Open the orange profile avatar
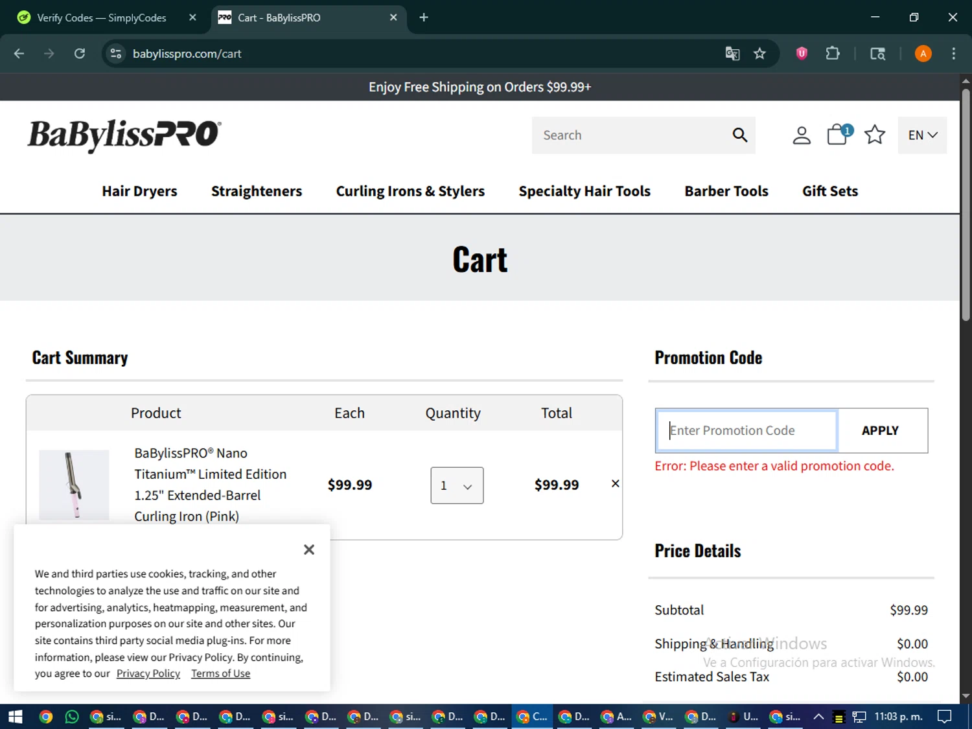Screen dimensions: 972x729 923,54
